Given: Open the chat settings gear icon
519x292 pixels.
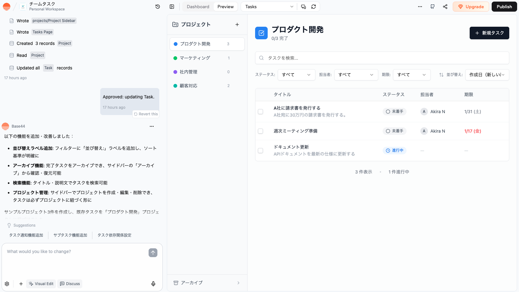Looking at the screenshot, I should [7, 284].
